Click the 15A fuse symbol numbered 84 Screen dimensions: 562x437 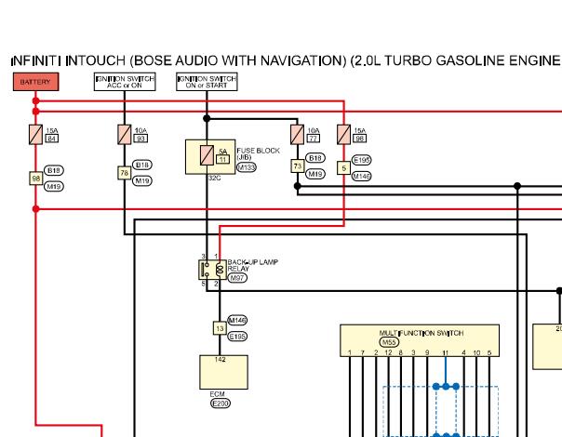coord(36,135)
